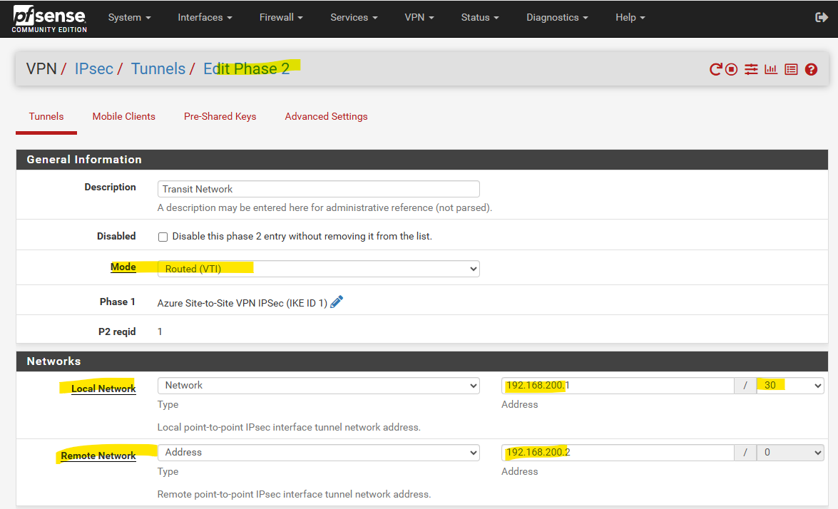Click the Remote Network label link
Image resolution: width=838 pixels, height=509 pixels.
[x=98, y=456]
